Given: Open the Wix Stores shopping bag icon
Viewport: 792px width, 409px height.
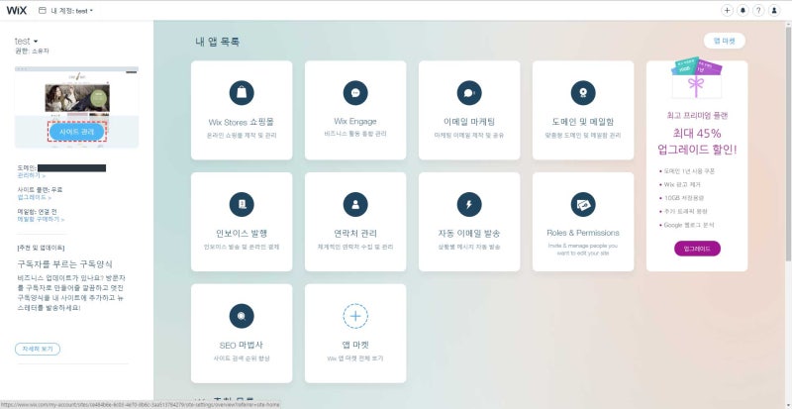Looking at the screenshot, I should click(x=242, y=93).
